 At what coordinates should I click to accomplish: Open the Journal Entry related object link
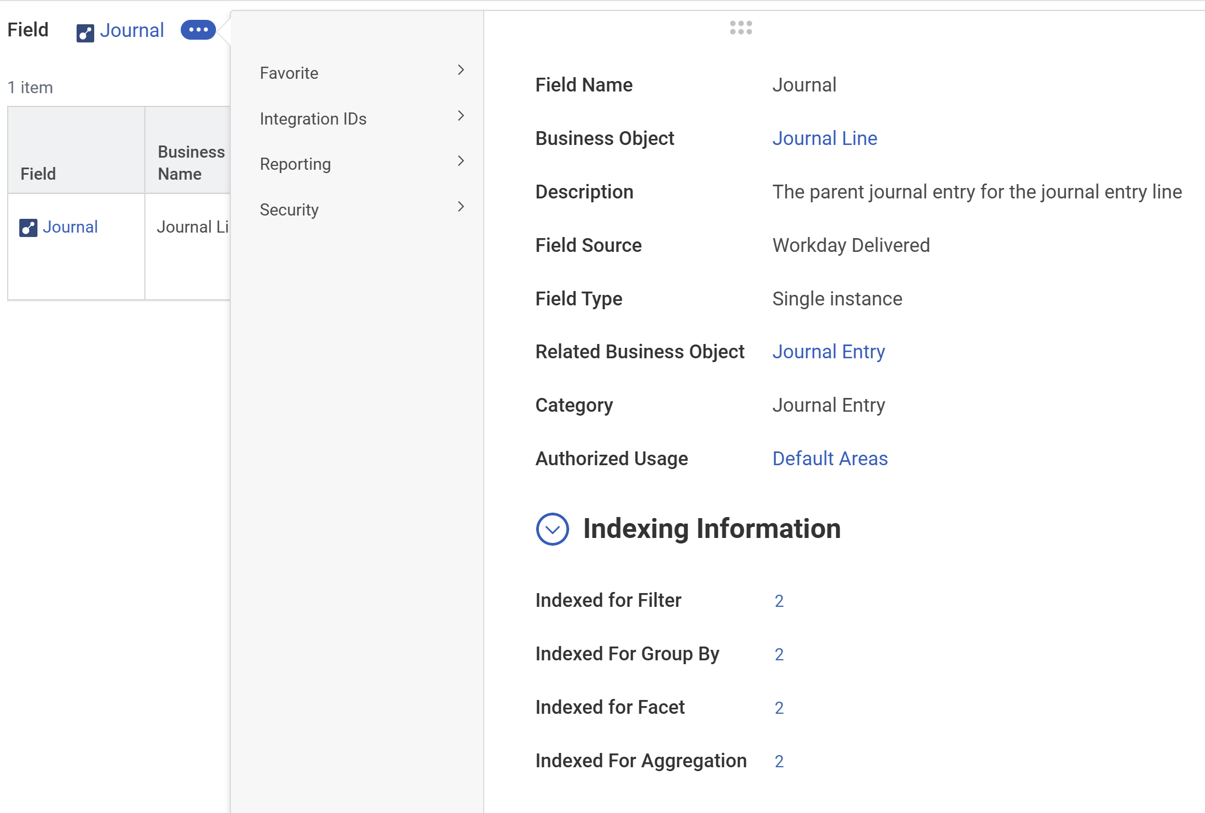pos(829,352)
